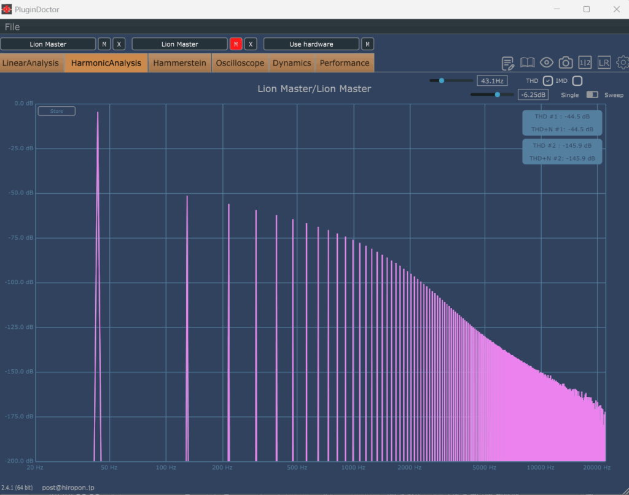
Task: Open the first Lion Master plugin slot
Action: click(x=48, y=44)
